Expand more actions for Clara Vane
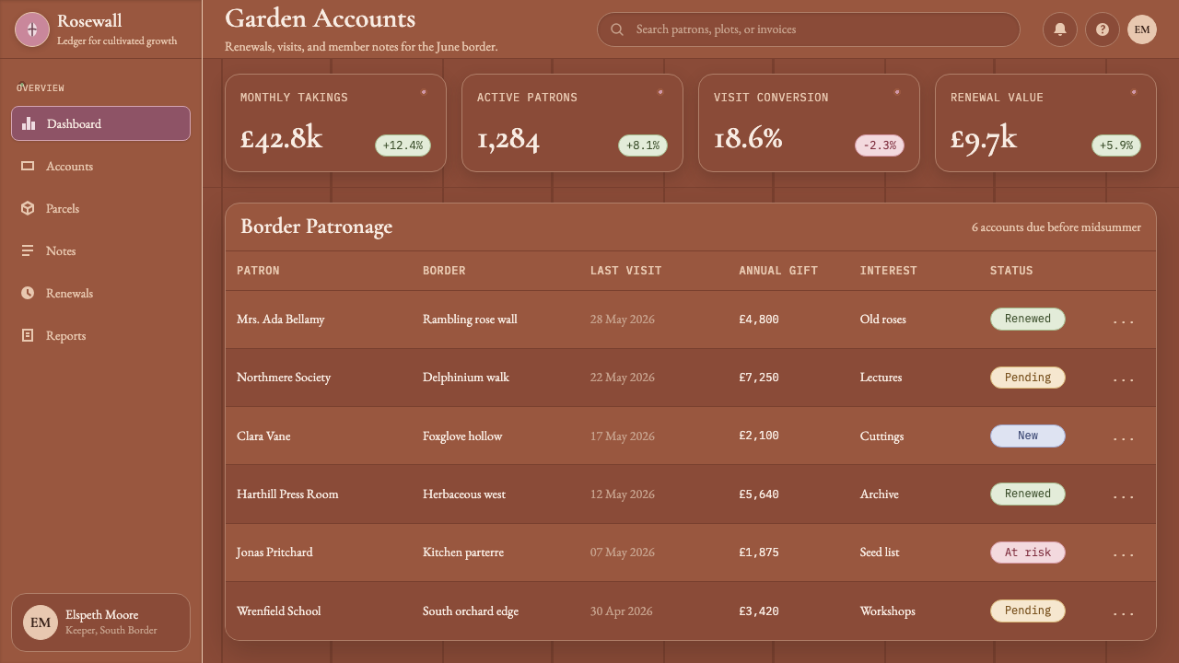1179x663 pixels. coord(1124,437)
